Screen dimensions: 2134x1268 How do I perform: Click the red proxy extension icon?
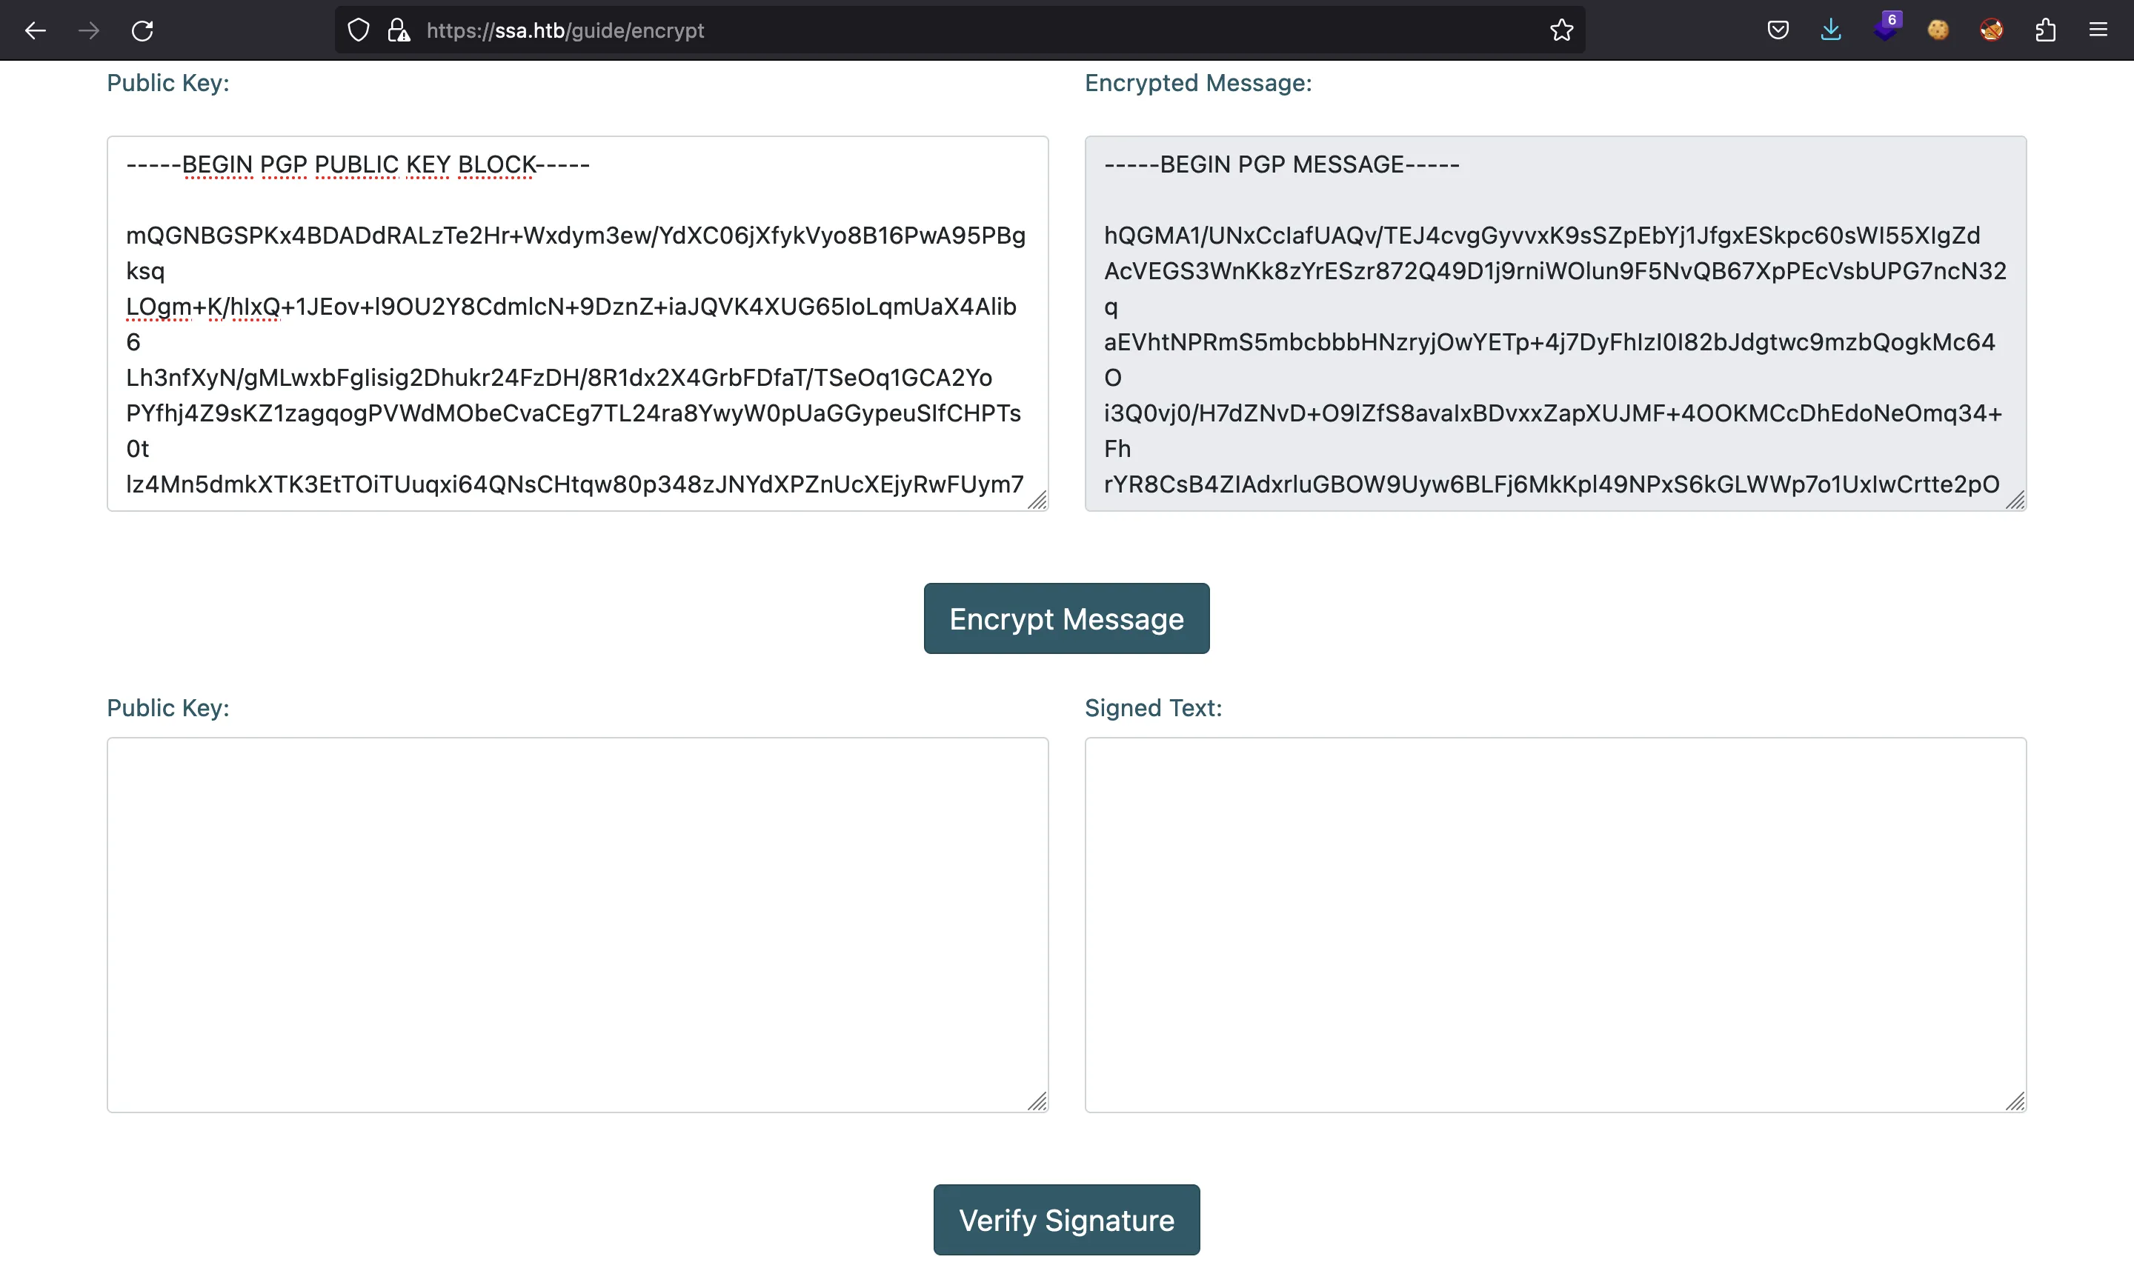[x=1991, y=31]
